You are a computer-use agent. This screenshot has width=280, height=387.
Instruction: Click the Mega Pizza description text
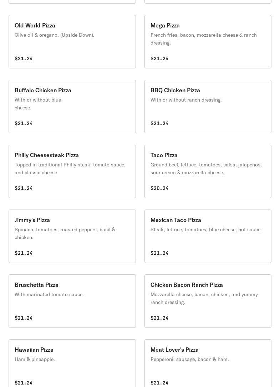203,39
